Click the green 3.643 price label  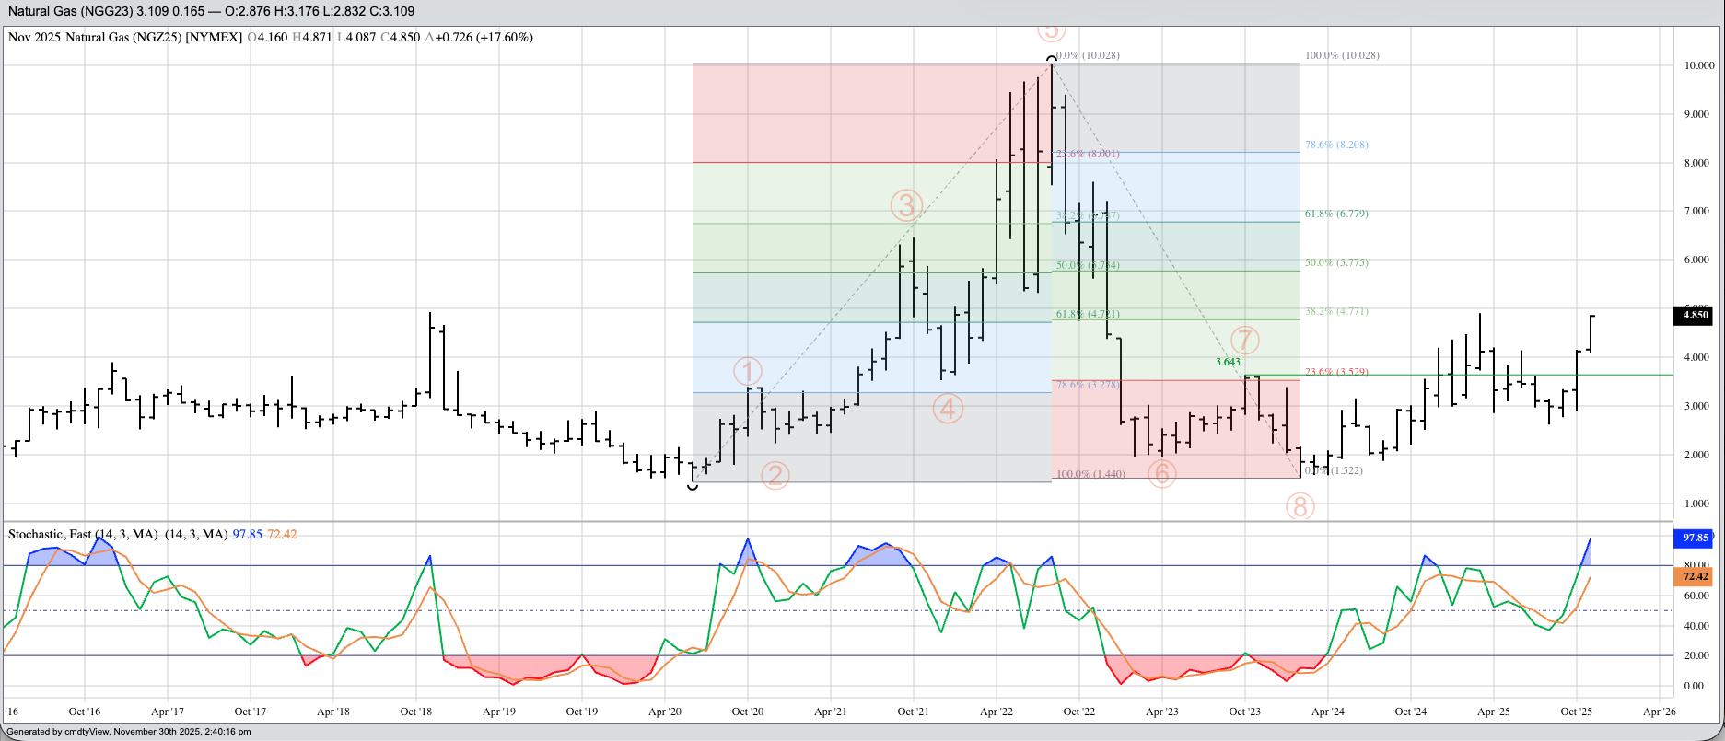pyautogui.click(x=1228, y=362)
